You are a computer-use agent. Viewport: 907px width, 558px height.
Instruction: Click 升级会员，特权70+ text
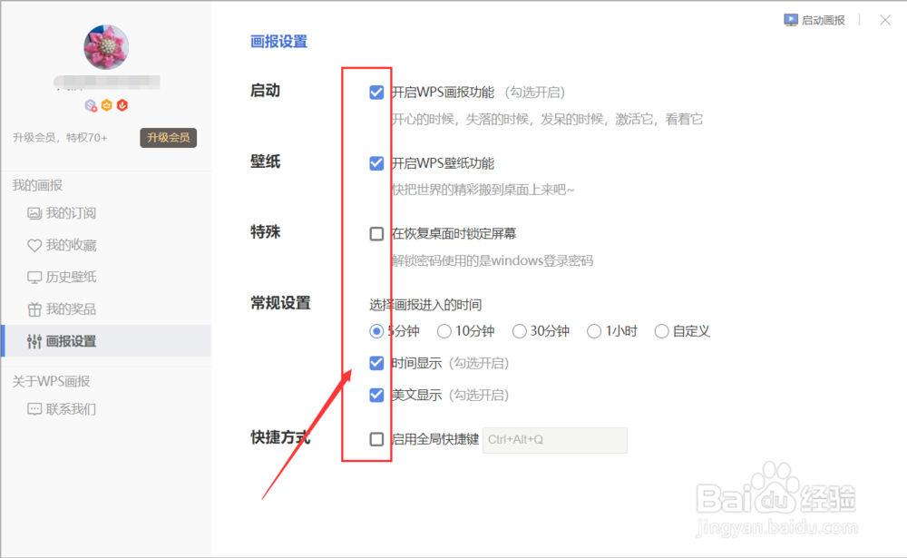(60, 138)
